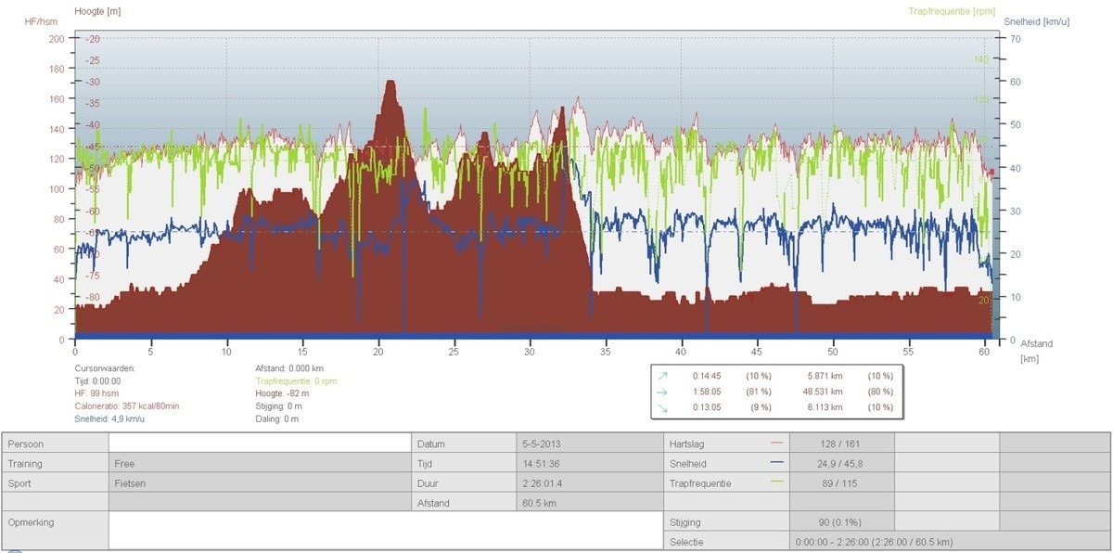
Task: Click the red Hartslag legend line
Action: (776, 444)
